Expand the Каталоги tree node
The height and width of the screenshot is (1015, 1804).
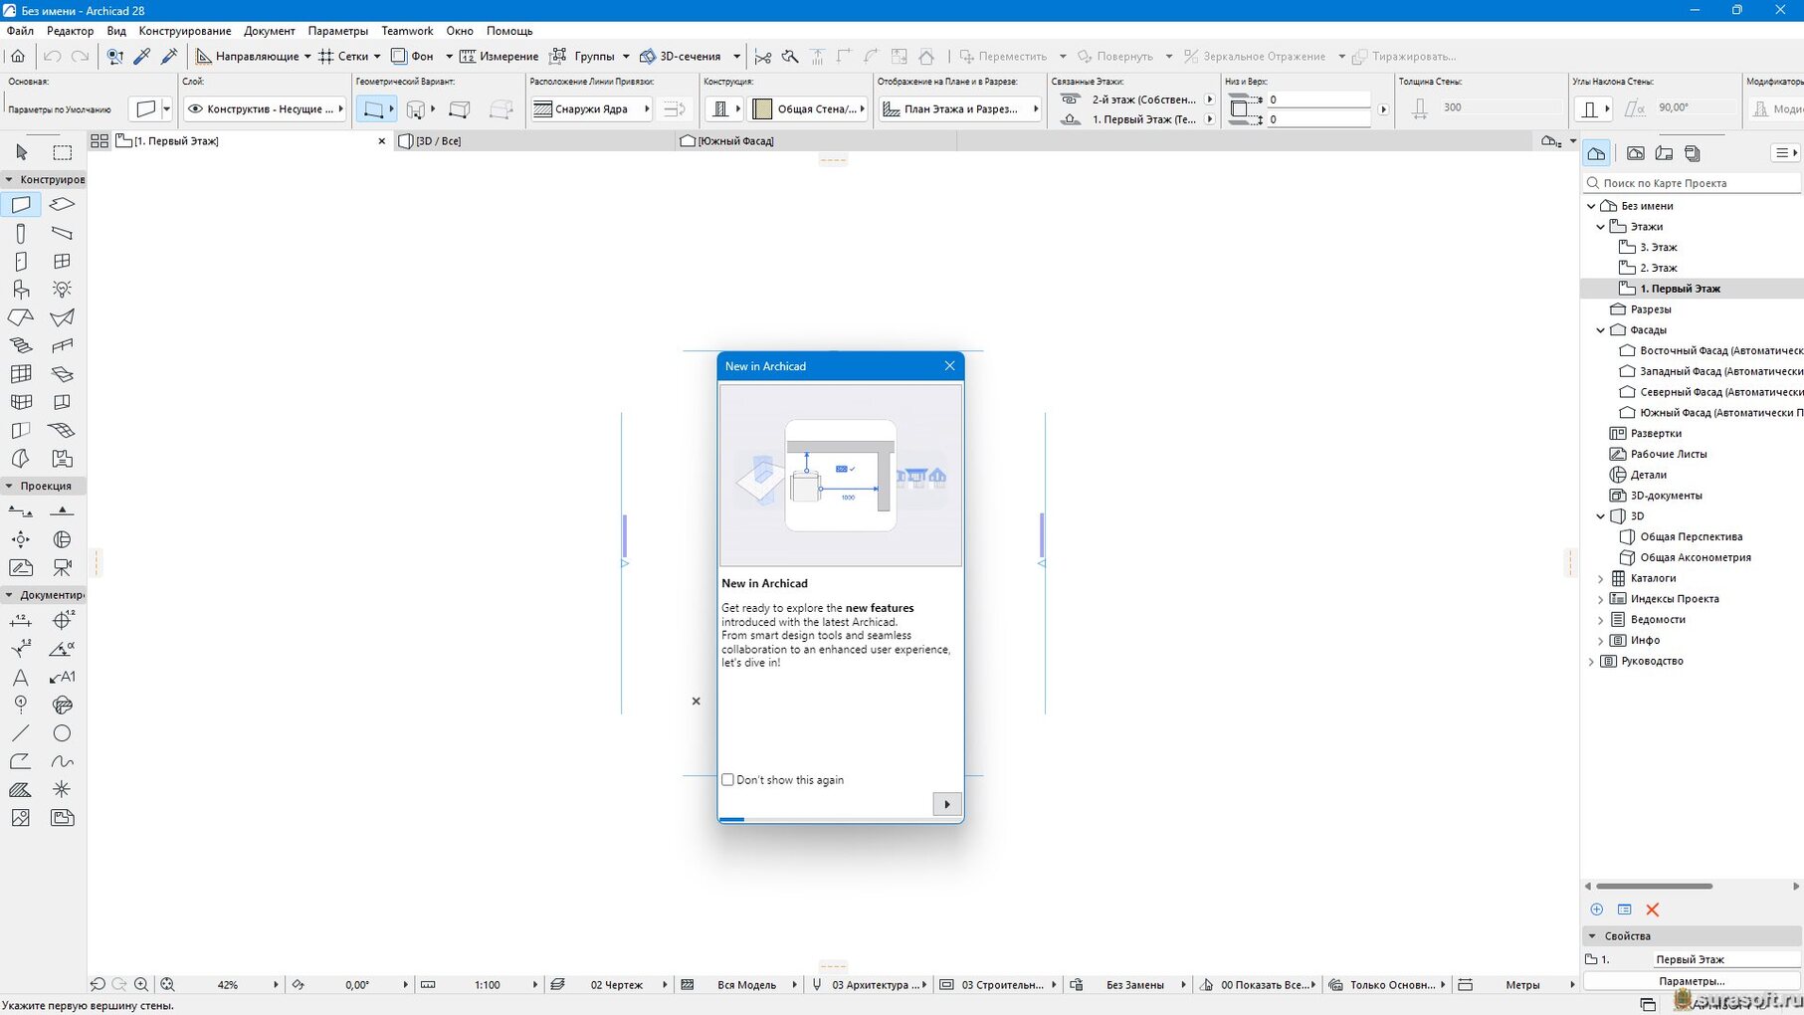pyautogui.click(x=1600, y=578)
